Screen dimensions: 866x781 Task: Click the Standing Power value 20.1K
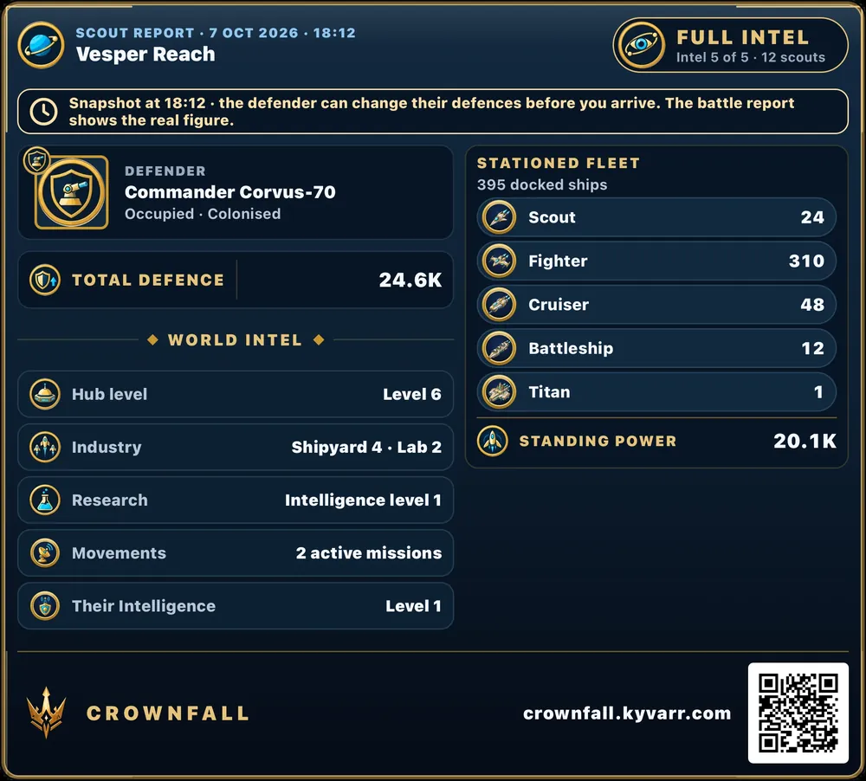pyautogui.click(x=805, y=441)
